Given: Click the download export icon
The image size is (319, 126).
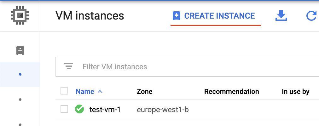Looking at the screenshot, I should coord(281,16).
